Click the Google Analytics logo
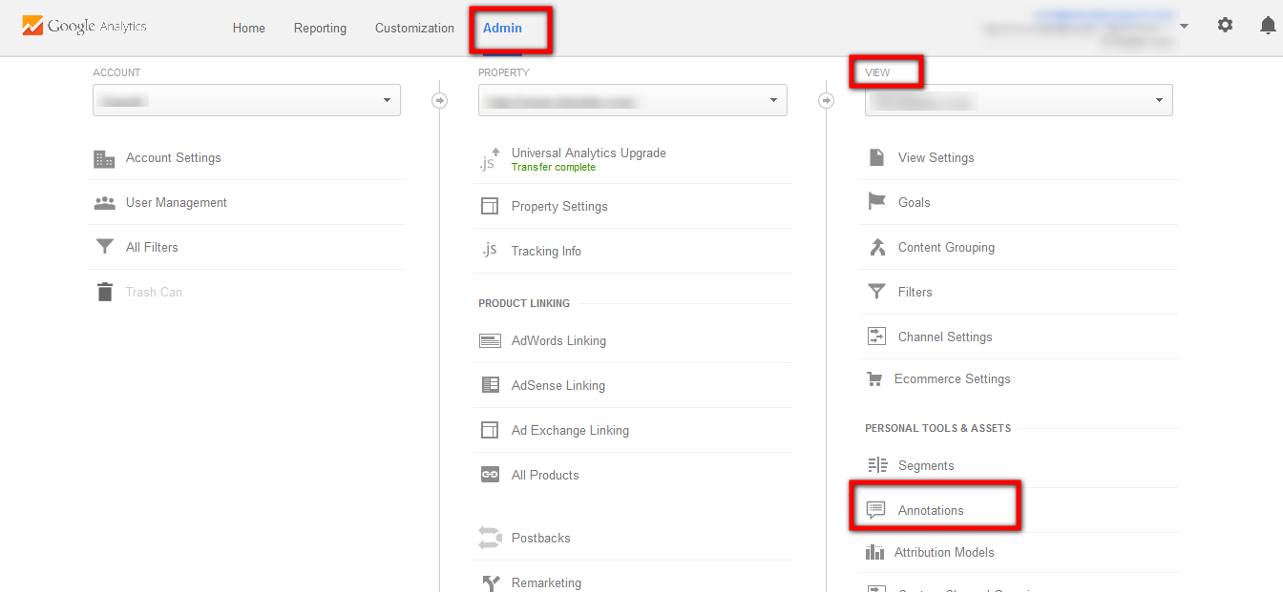This screenshot has width=1283, height=592. tap(85, 27)
